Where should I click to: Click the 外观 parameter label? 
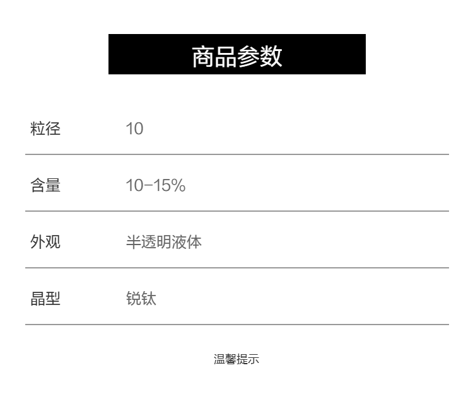[45, 242]
